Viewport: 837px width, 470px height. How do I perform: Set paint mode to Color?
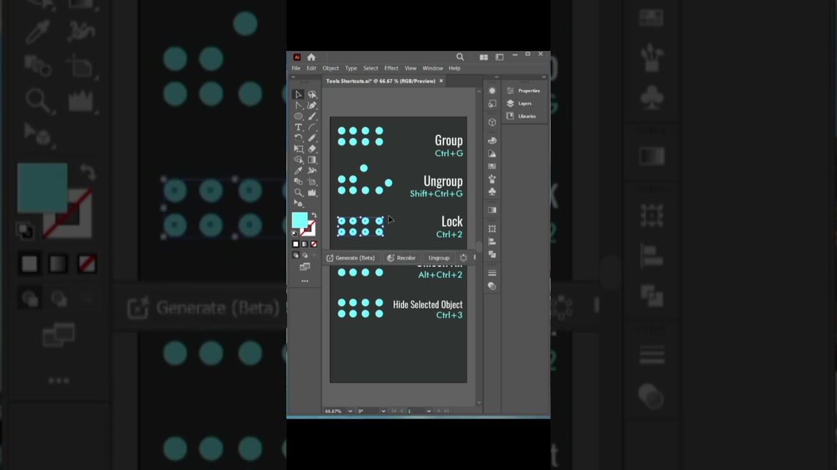point(296,244)
